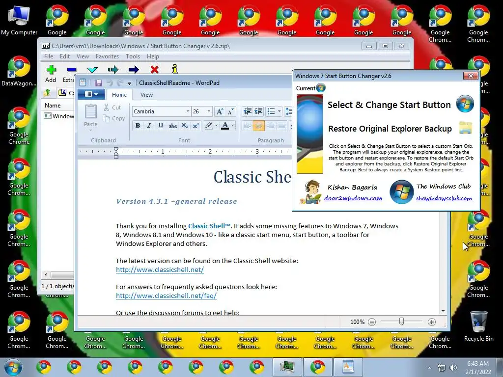The width and height of the screenshot is (503, 377).
Task: Click the WordPad ribbon Copy button
Action: [113, 118]
